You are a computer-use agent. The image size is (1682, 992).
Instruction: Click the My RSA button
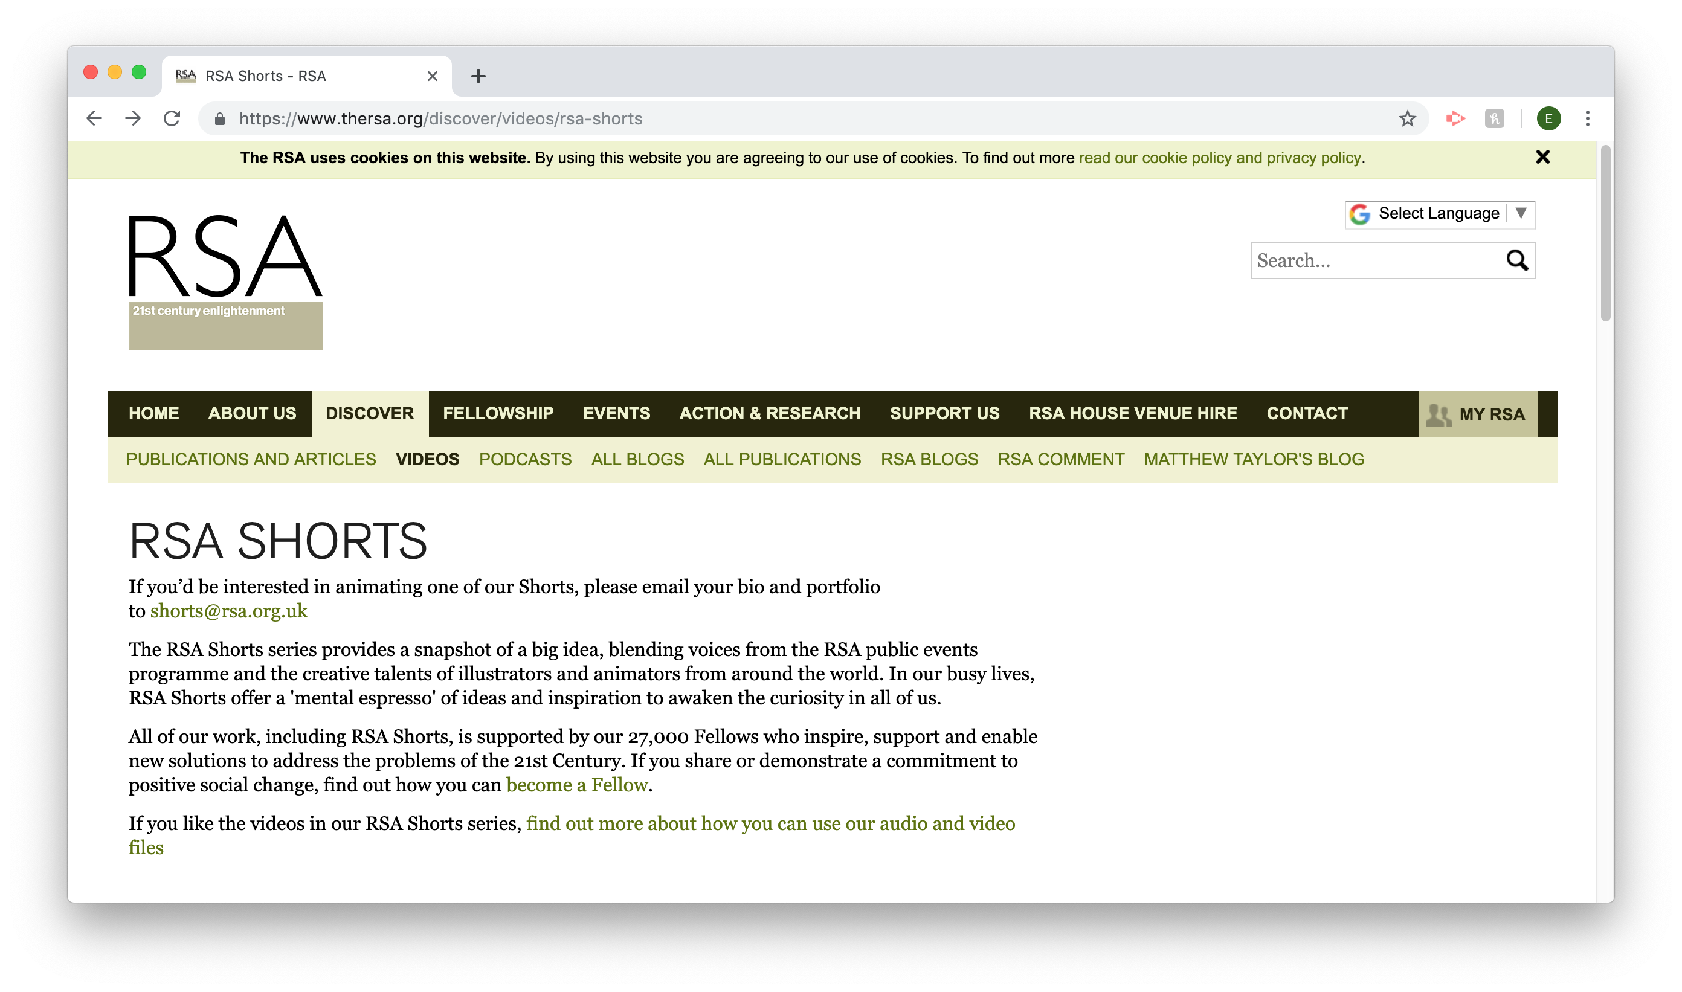1477,414
